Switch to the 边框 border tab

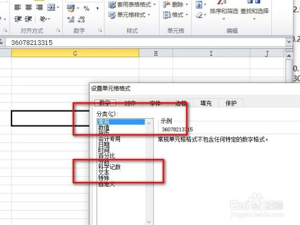[181, 103]
